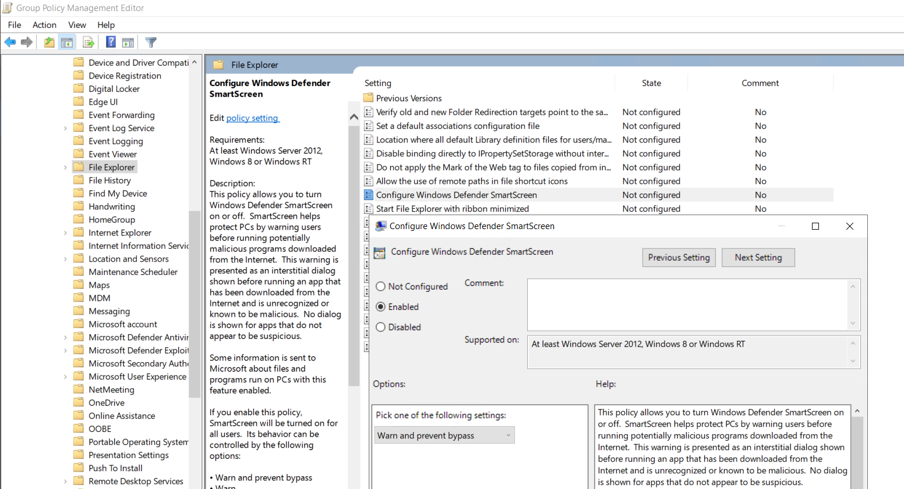Click the folder icon next to HomeGroup
The image size is (904, 489).
click(x=79, y=219)
